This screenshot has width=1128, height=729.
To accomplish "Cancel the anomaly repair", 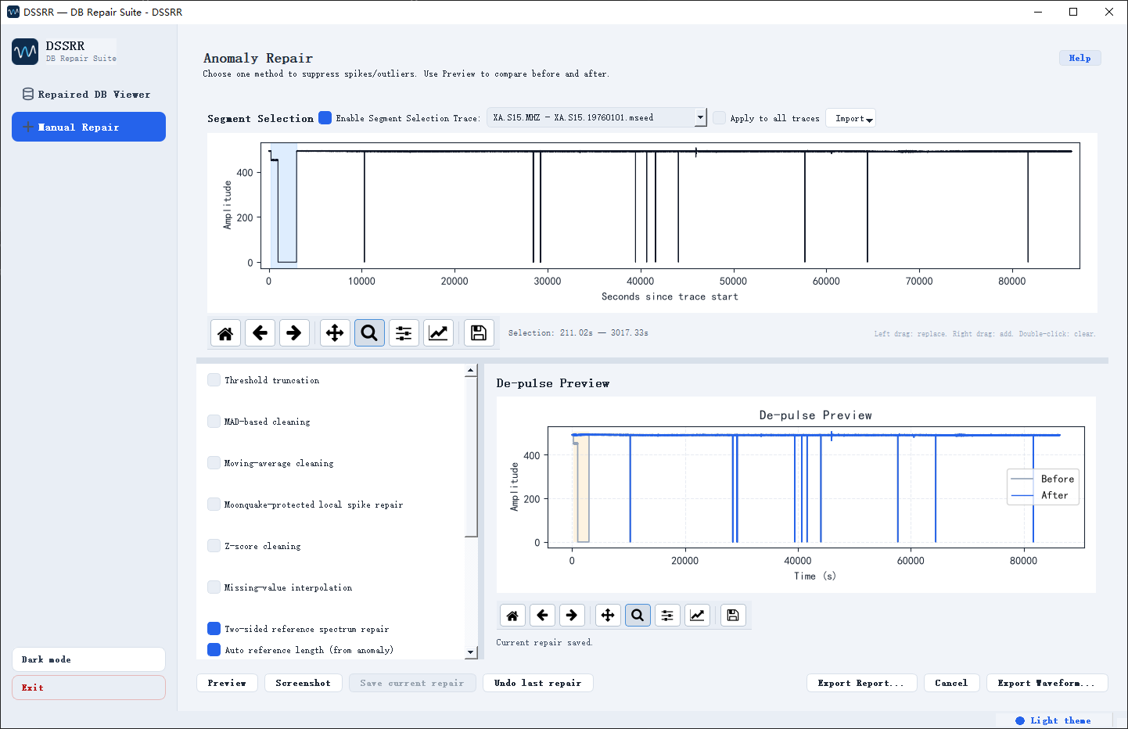I will coord(951,683).
